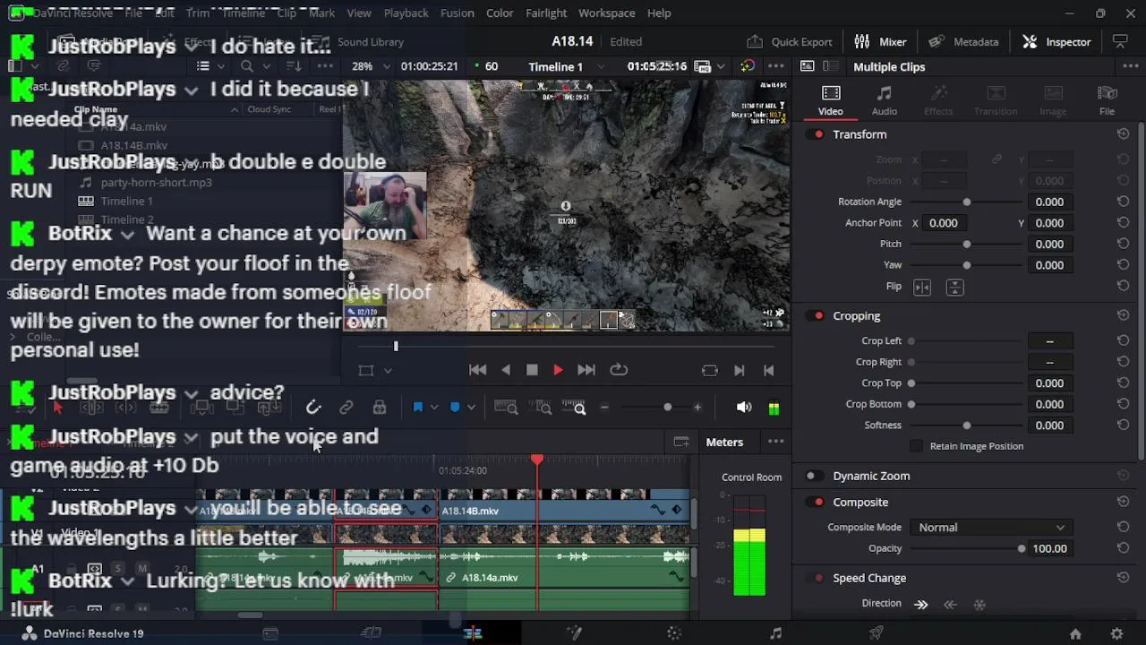Image resolution: width=1146 pixels, height=645 pixels.
Task: Disable the Transform section toggle
Action: (816, 134)
